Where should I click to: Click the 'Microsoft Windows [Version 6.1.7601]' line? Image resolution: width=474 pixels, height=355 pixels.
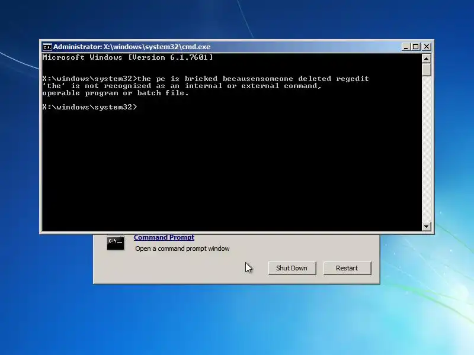coord(127,57)
